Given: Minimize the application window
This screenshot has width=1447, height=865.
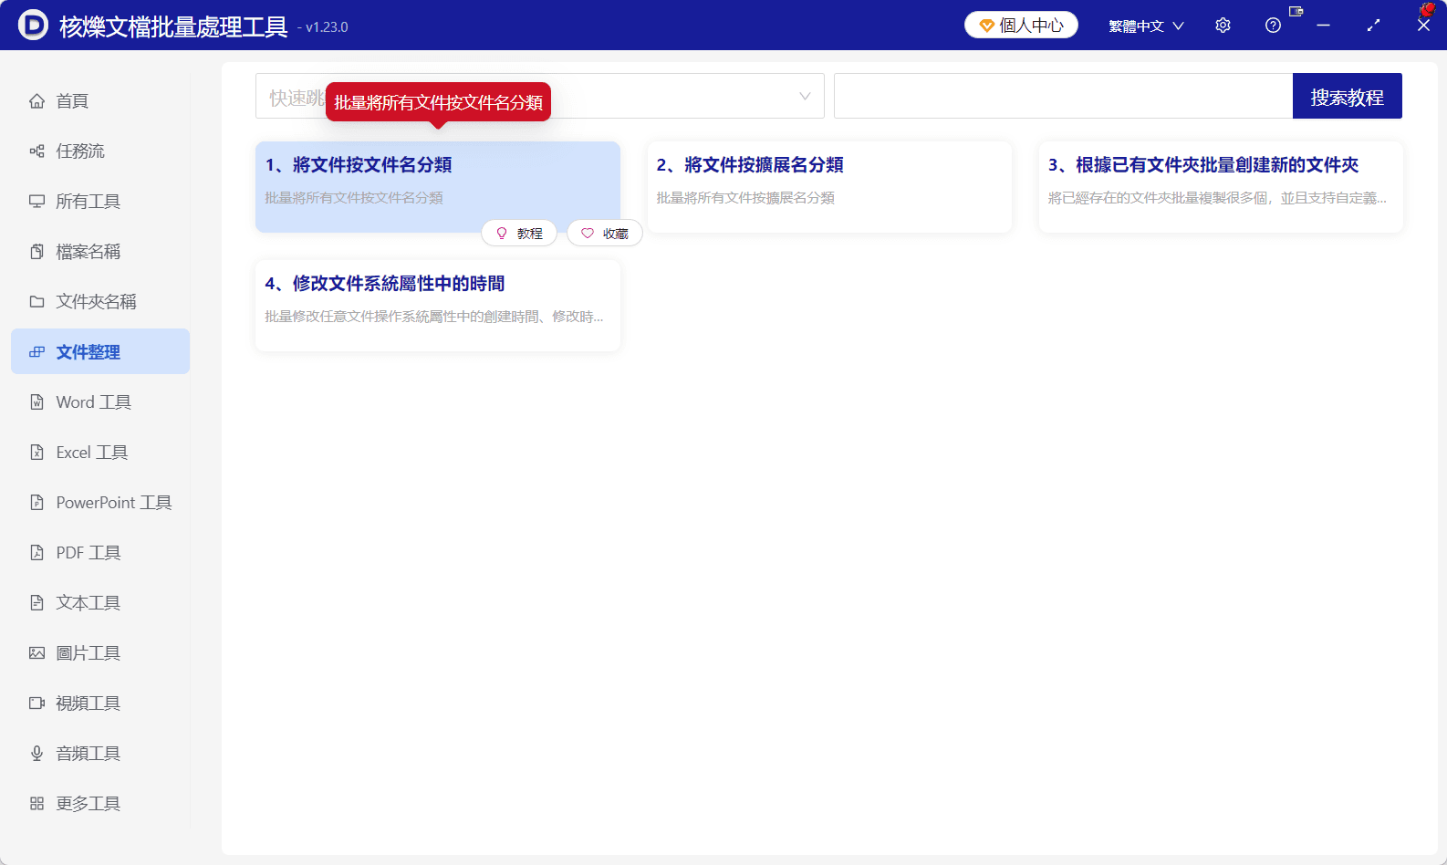Looking at the screenshot, I should pyautogui.click(x=1323, y=26).
